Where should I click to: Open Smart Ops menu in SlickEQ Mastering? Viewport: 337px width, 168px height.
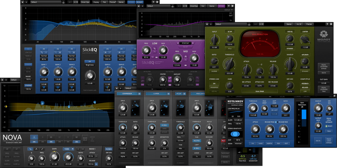click(x=85, y=2)
